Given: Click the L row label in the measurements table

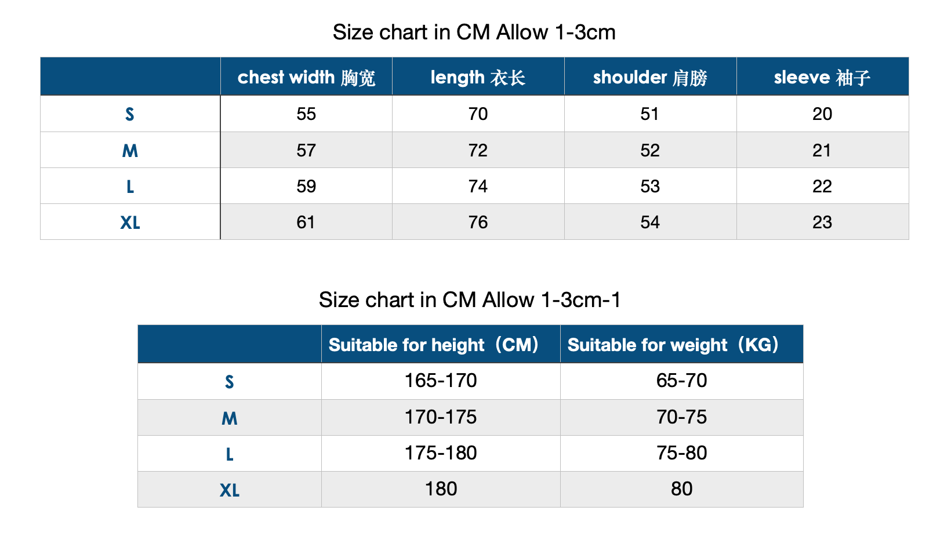Looking at the screenshot, I should click(x=130, y=187).
